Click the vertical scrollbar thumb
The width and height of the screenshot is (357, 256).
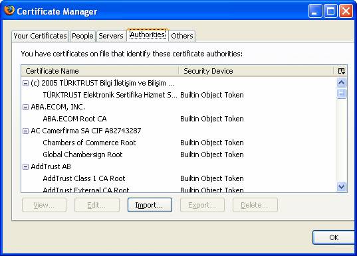click(341, 94)
